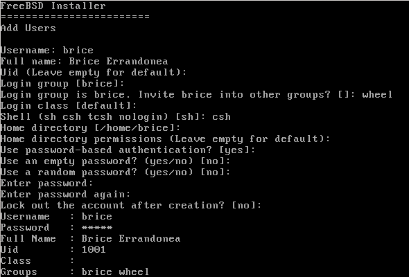This screenshot has width=409, height=277.
Task: Click the password-based authentication prompt
Action: (128, 150)
